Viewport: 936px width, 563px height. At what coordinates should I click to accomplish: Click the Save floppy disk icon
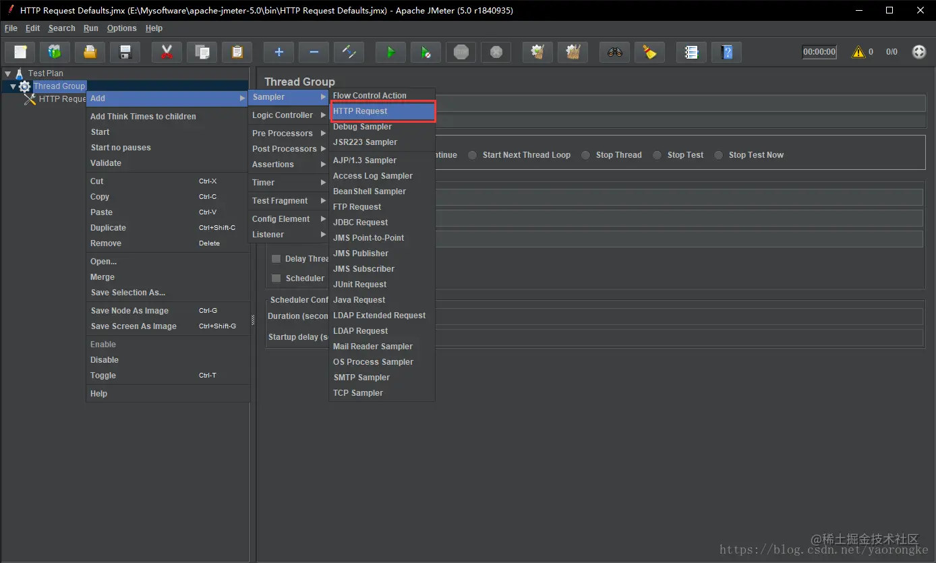coord(125,52)
